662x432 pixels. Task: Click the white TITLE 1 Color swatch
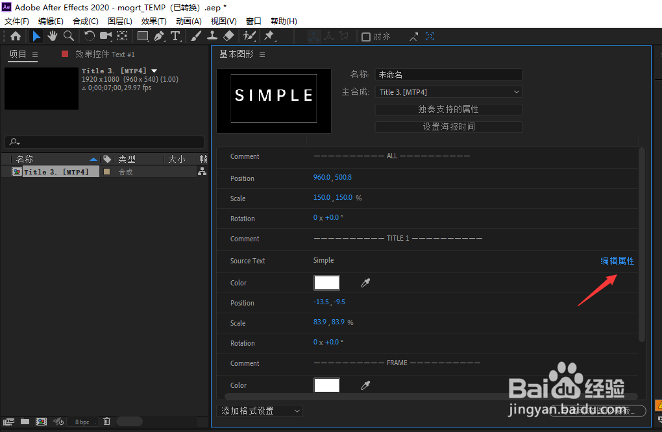(326, 283)
